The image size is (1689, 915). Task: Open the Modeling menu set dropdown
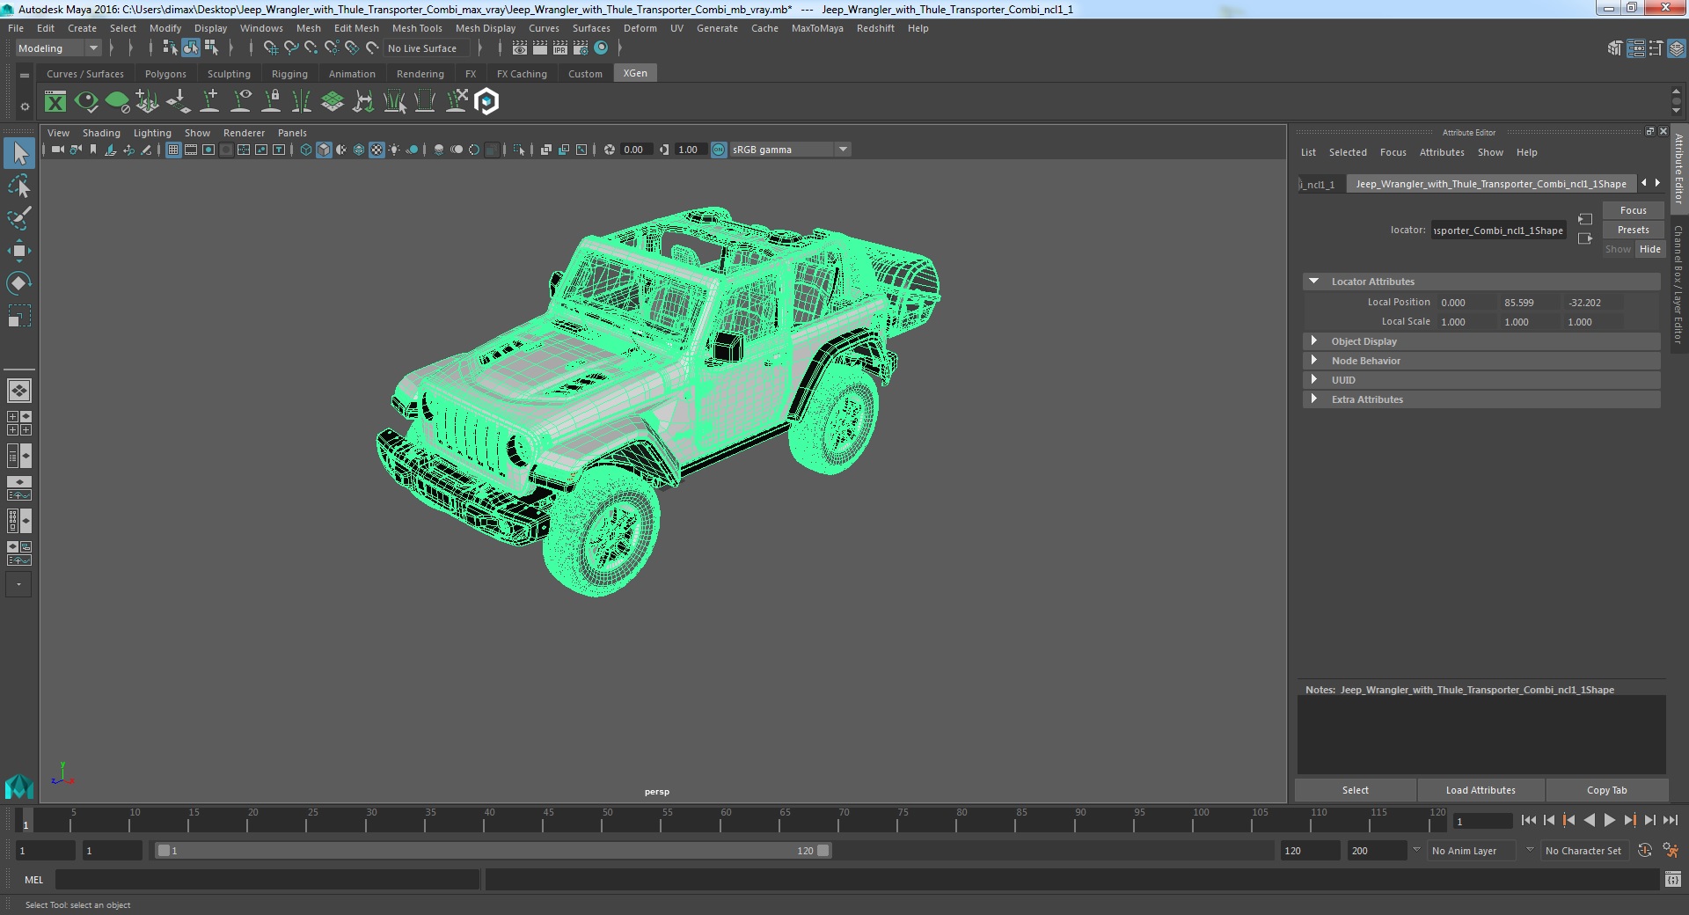pos(58,48)
